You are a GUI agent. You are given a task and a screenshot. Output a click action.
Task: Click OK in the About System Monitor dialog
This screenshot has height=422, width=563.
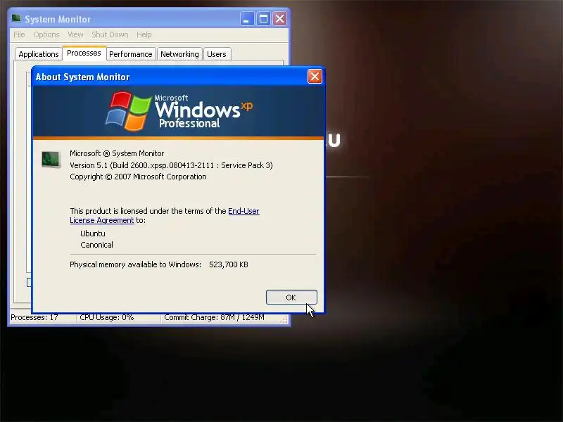pos(291,297)
